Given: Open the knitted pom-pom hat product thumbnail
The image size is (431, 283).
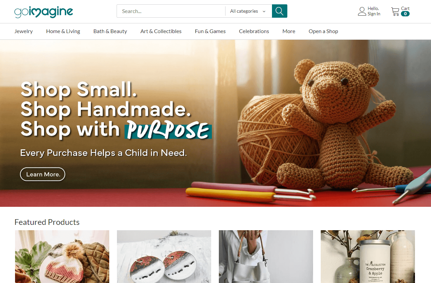Looking at the screenshot, I should click(x=62, y=256).
